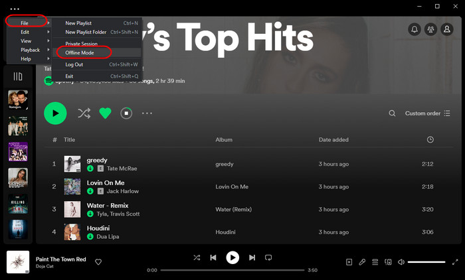
Task: Open now playing album art thumbnail
Action: coord(18,262)
